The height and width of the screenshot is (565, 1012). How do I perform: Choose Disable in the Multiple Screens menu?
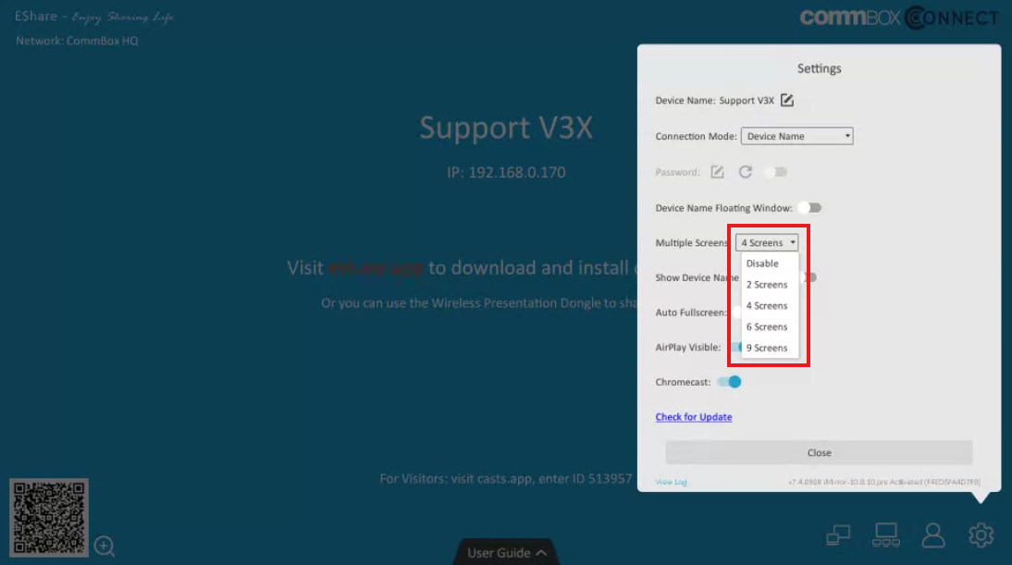[762, 263]
